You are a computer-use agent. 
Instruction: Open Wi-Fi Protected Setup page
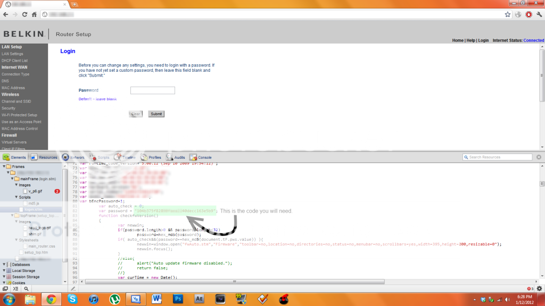pyautogui.click(x=19, y=115)
